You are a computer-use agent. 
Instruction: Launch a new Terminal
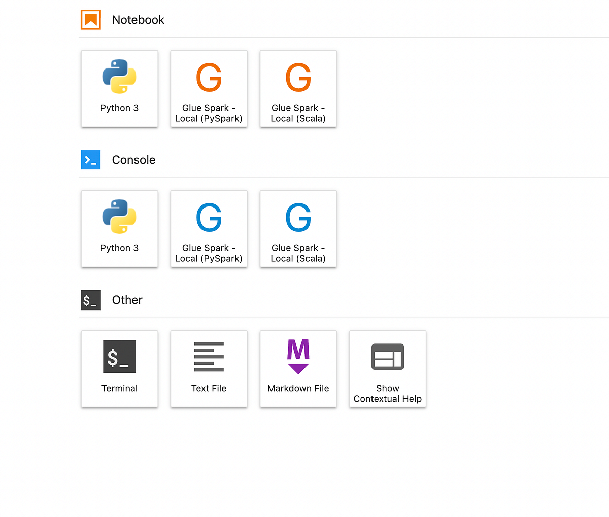click(119, 369)
